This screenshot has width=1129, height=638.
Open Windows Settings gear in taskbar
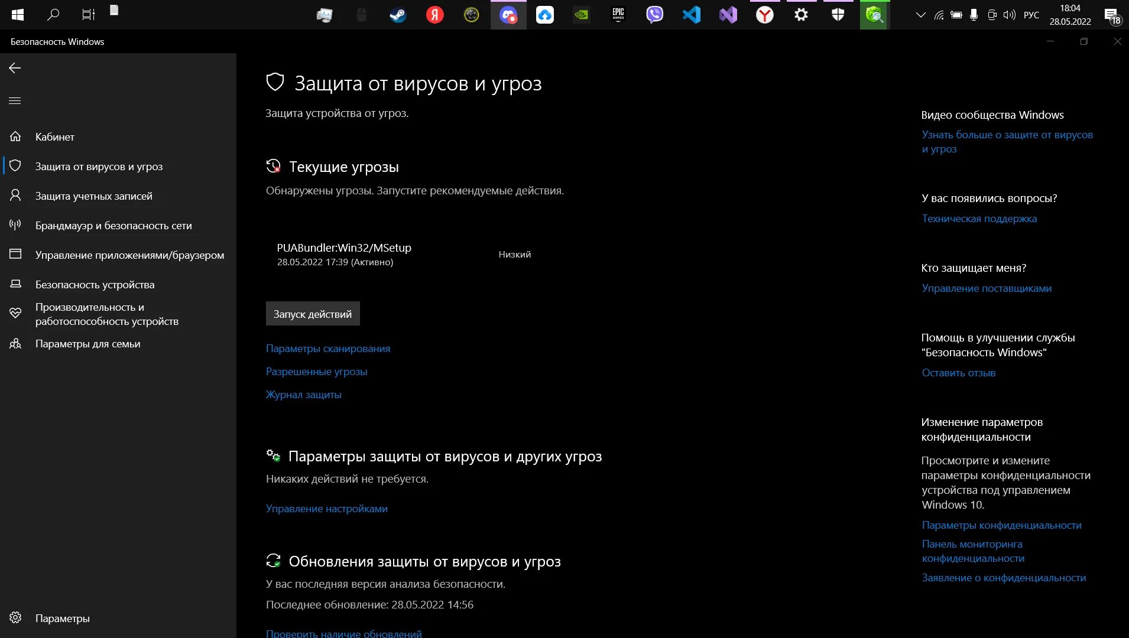click(802, 15)
